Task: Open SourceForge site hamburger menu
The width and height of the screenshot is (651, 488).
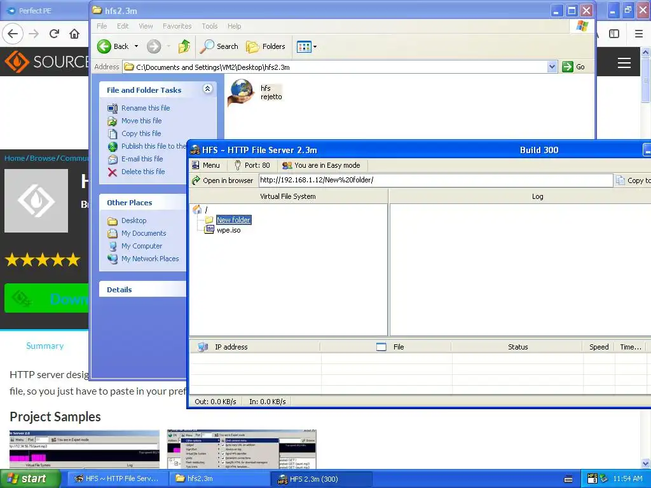Action: (624, 63)
